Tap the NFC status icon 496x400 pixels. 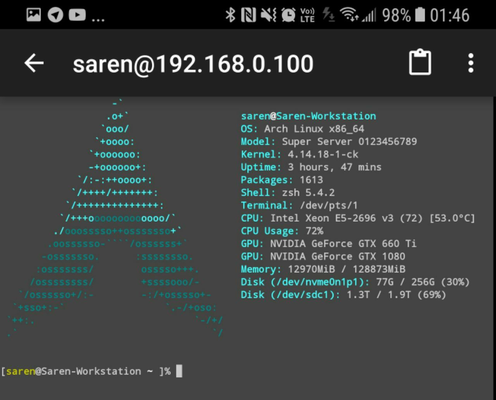point(248,15)
